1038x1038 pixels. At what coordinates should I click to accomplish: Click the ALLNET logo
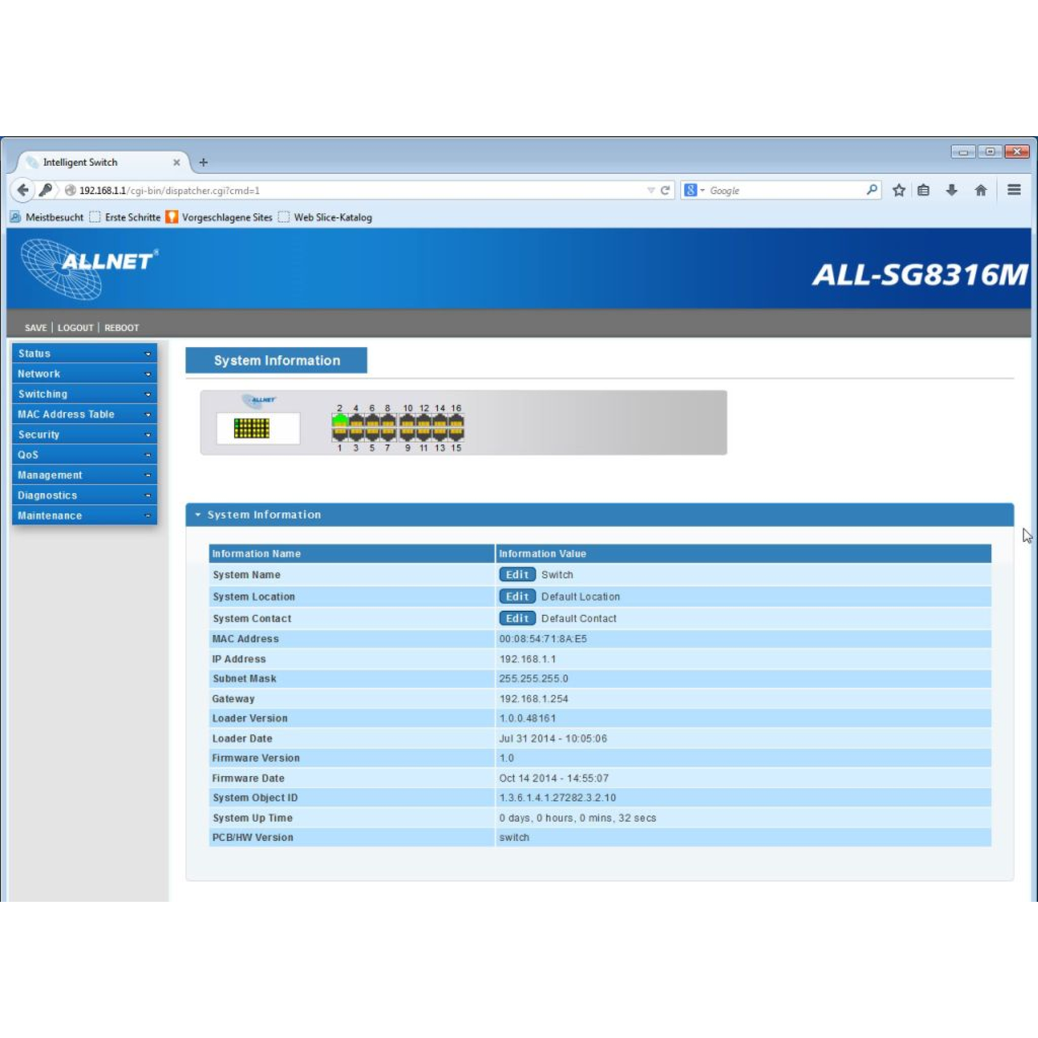click(90, 269)
